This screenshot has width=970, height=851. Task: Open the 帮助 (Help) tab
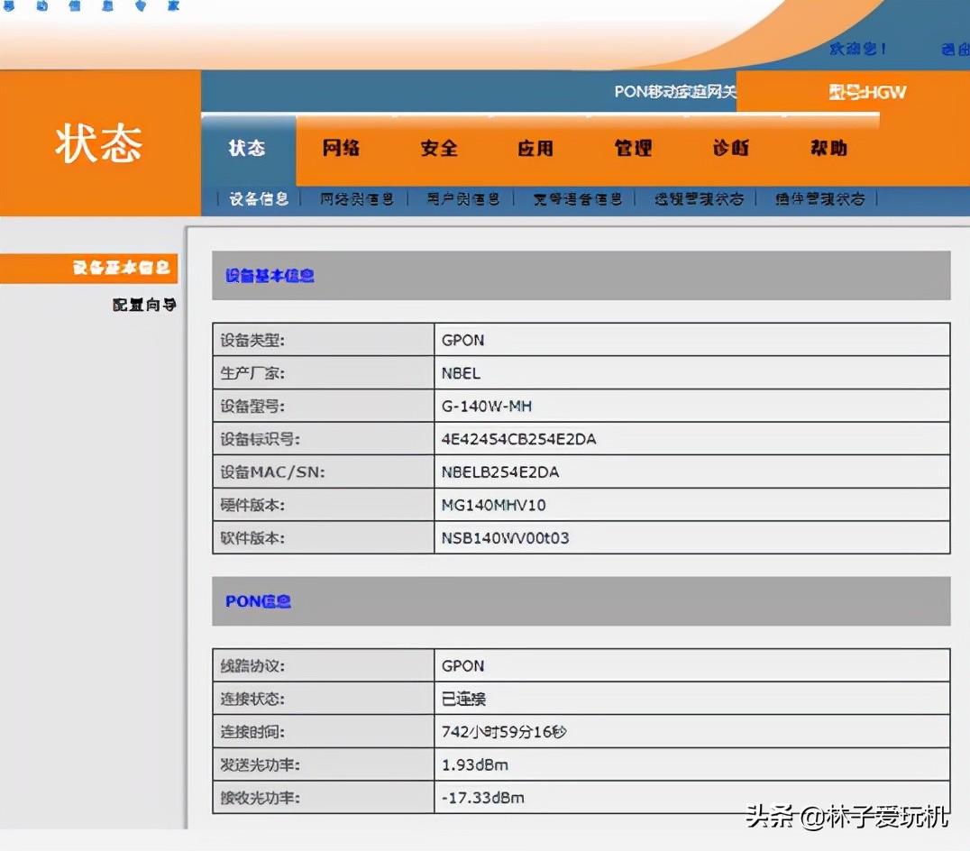pos(827,148)
